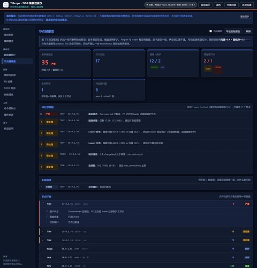Click the unknown-status card showing 1
Viewport: 257px width, 268px height.
click(65, 90)
